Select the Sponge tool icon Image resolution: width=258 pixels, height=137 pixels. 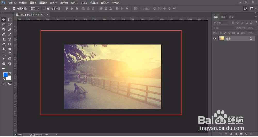tap(10, 49)
